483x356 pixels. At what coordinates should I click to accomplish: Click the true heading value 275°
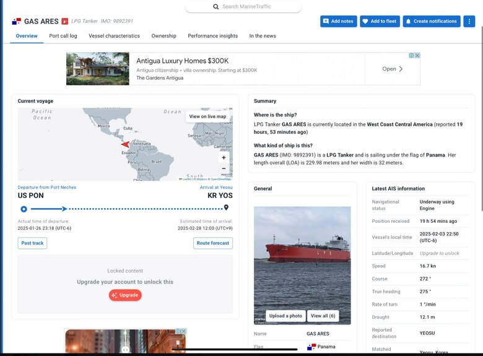coord(425,292)
